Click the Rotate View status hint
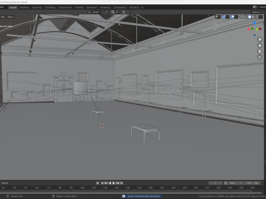Image resolution: width=266 pixels, height=199 pixels. 14,196
